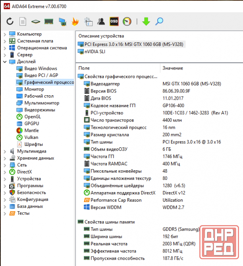Select the База данных tree item
Screen dimensions: 243x266
click(26, 206)
